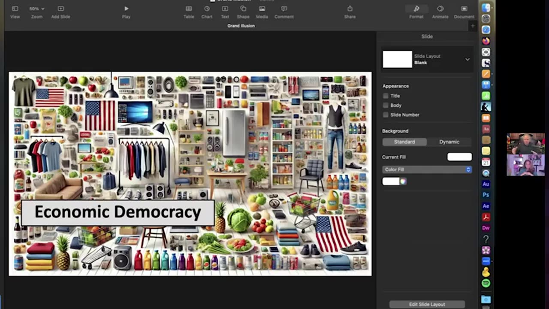The height and width of the screenshot is (309, 549).
Task: Open Adobe Acrobat in the Dock
Action: pos(486,217)
